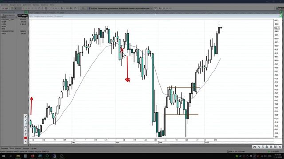Screen dimensions: 284x159
Task: Open the Сервисы menu
Action: [44, 5]
